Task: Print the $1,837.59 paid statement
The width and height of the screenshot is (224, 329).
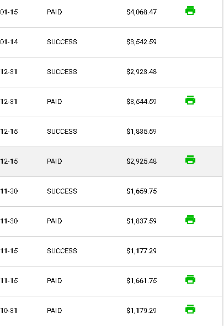Action: [190, 220]
